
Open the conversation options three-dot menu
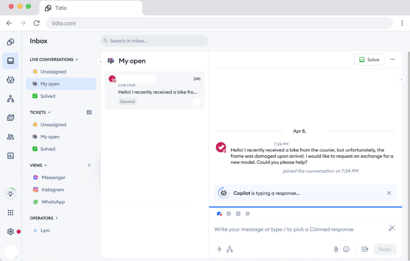pos(393,59)
